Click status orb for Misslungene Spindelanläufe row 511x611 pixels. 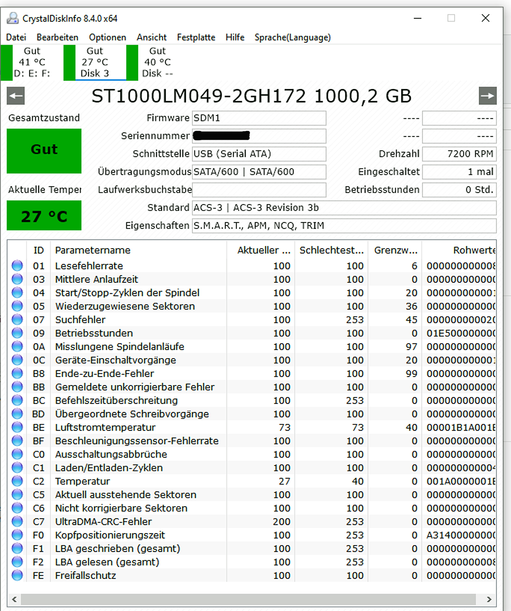pos(17,346)
